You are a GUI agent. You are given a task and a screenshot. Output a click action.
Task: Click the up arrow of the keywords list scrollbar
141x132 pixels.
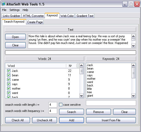[x=133, y=65]
